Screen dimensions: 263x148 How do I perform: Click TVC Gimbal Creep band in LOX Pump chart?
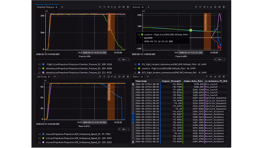(111, 101)
